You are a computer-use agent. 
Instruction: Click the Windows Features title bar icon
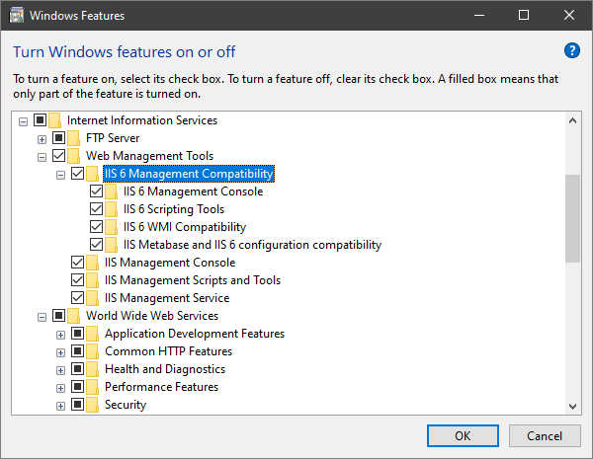point(16,16)
